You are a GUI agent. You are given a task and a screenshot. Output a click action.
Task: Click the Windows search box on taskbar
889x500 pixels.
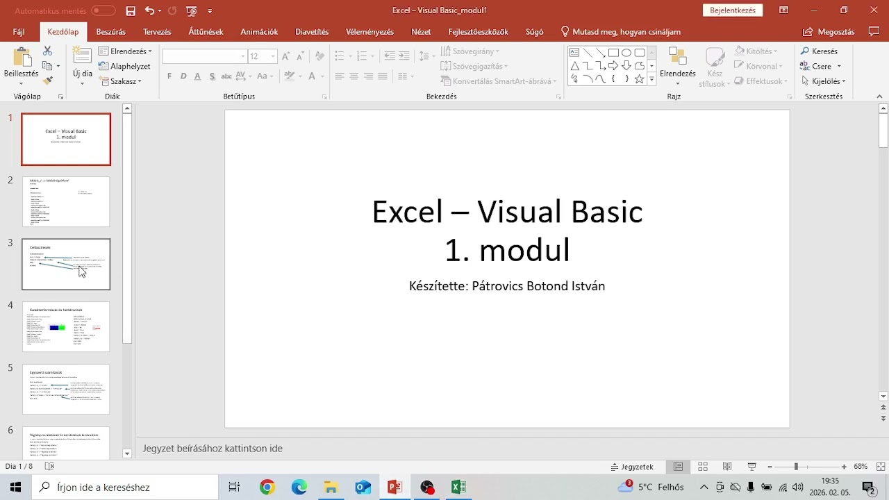[x=125, y=487]
